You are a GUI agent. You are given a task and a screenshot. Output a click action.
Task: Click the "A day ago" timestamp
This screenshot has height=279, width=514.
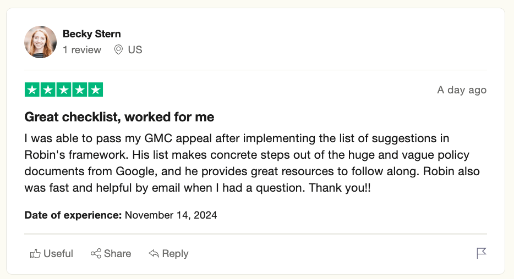[x=462, y=90]
